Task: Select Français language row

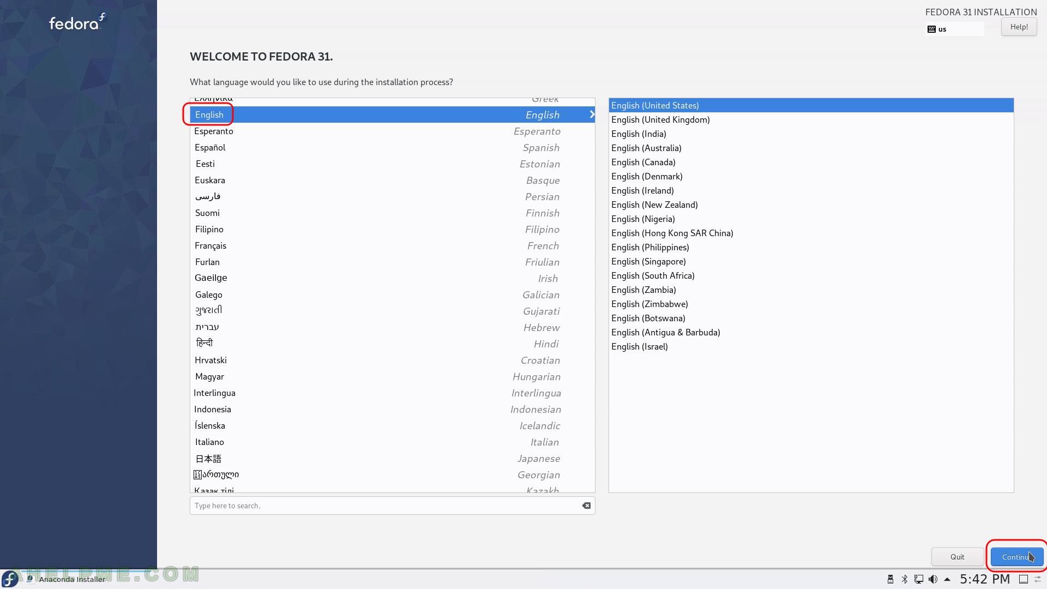Action: point(392,245)
